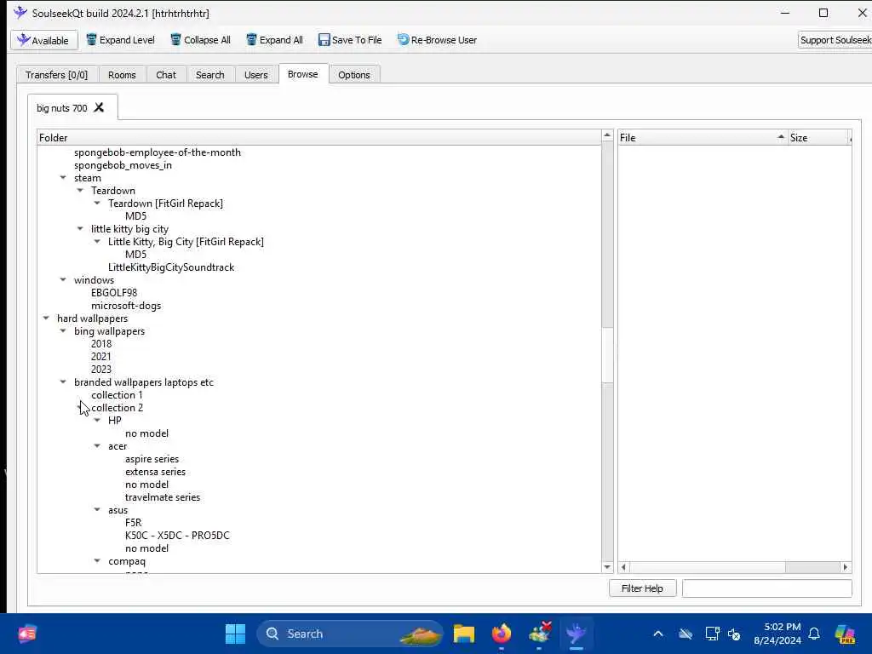Select the travelmate series folder
The image size is (872, 654).
tap(163, 497)
